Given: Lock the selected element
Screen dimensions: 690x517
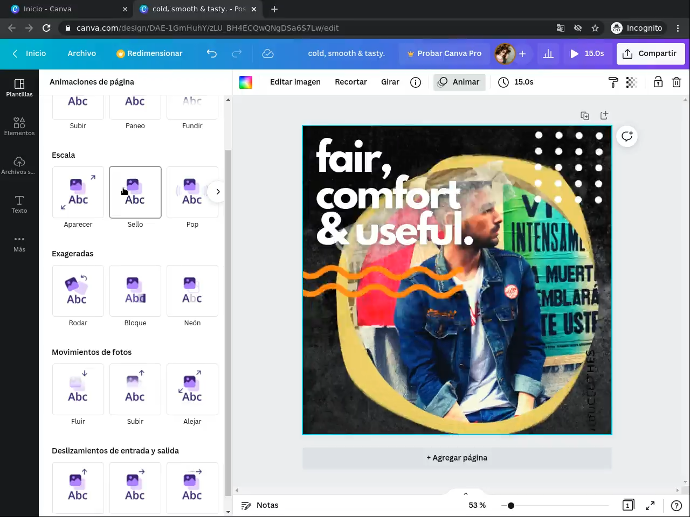Looking at the screenshot, I should pos(658,82).
